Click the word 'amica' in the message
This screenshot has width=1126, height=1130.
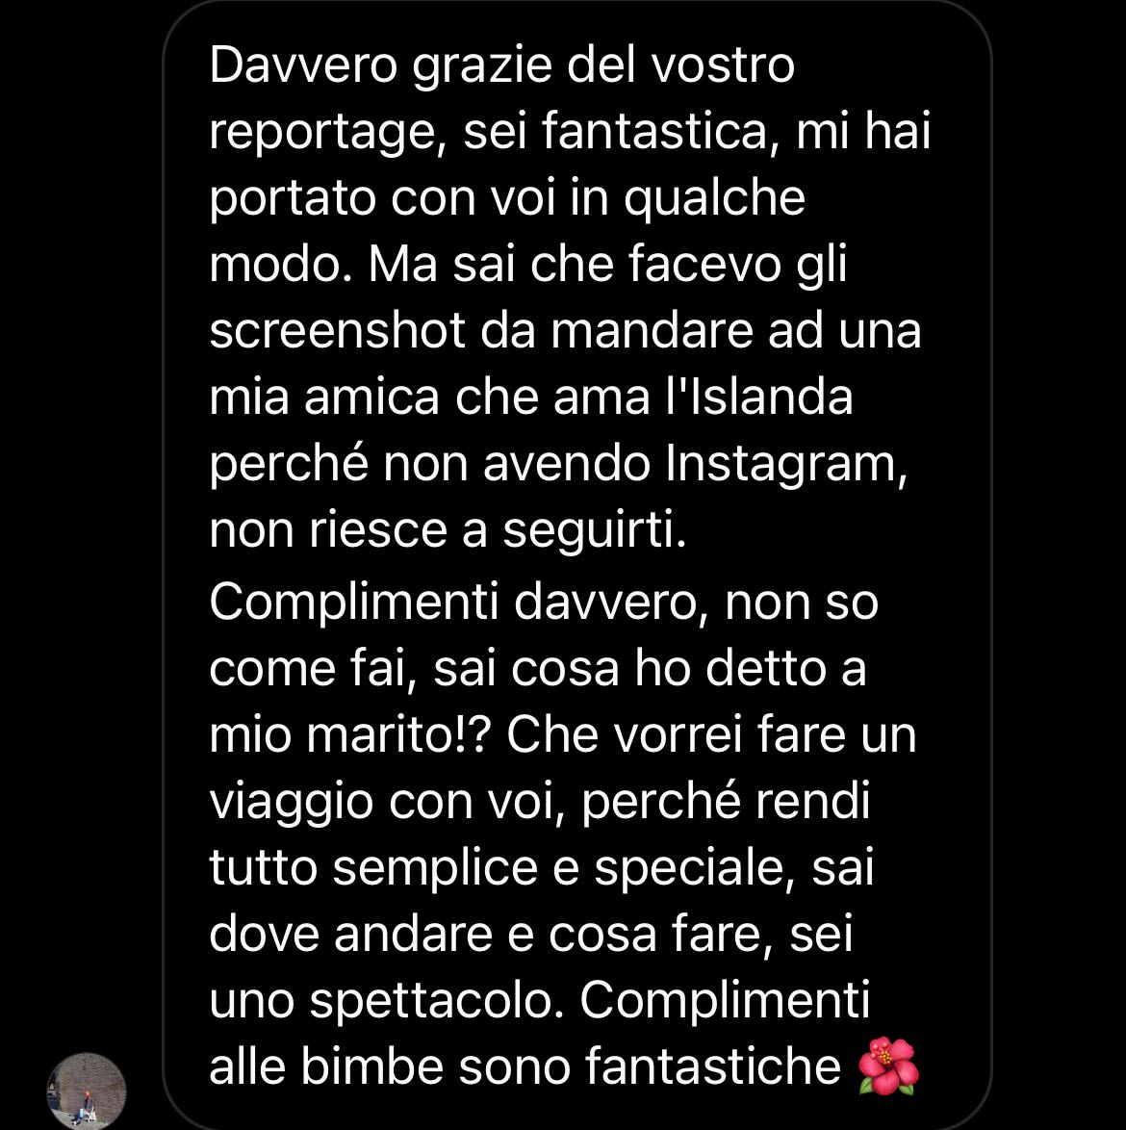pyautogui.click(x=371, y=397)
